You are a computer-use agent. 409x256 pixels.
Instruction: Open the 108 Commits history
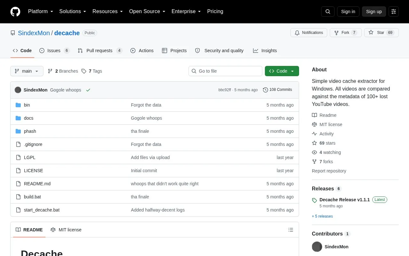click(277, 90)
